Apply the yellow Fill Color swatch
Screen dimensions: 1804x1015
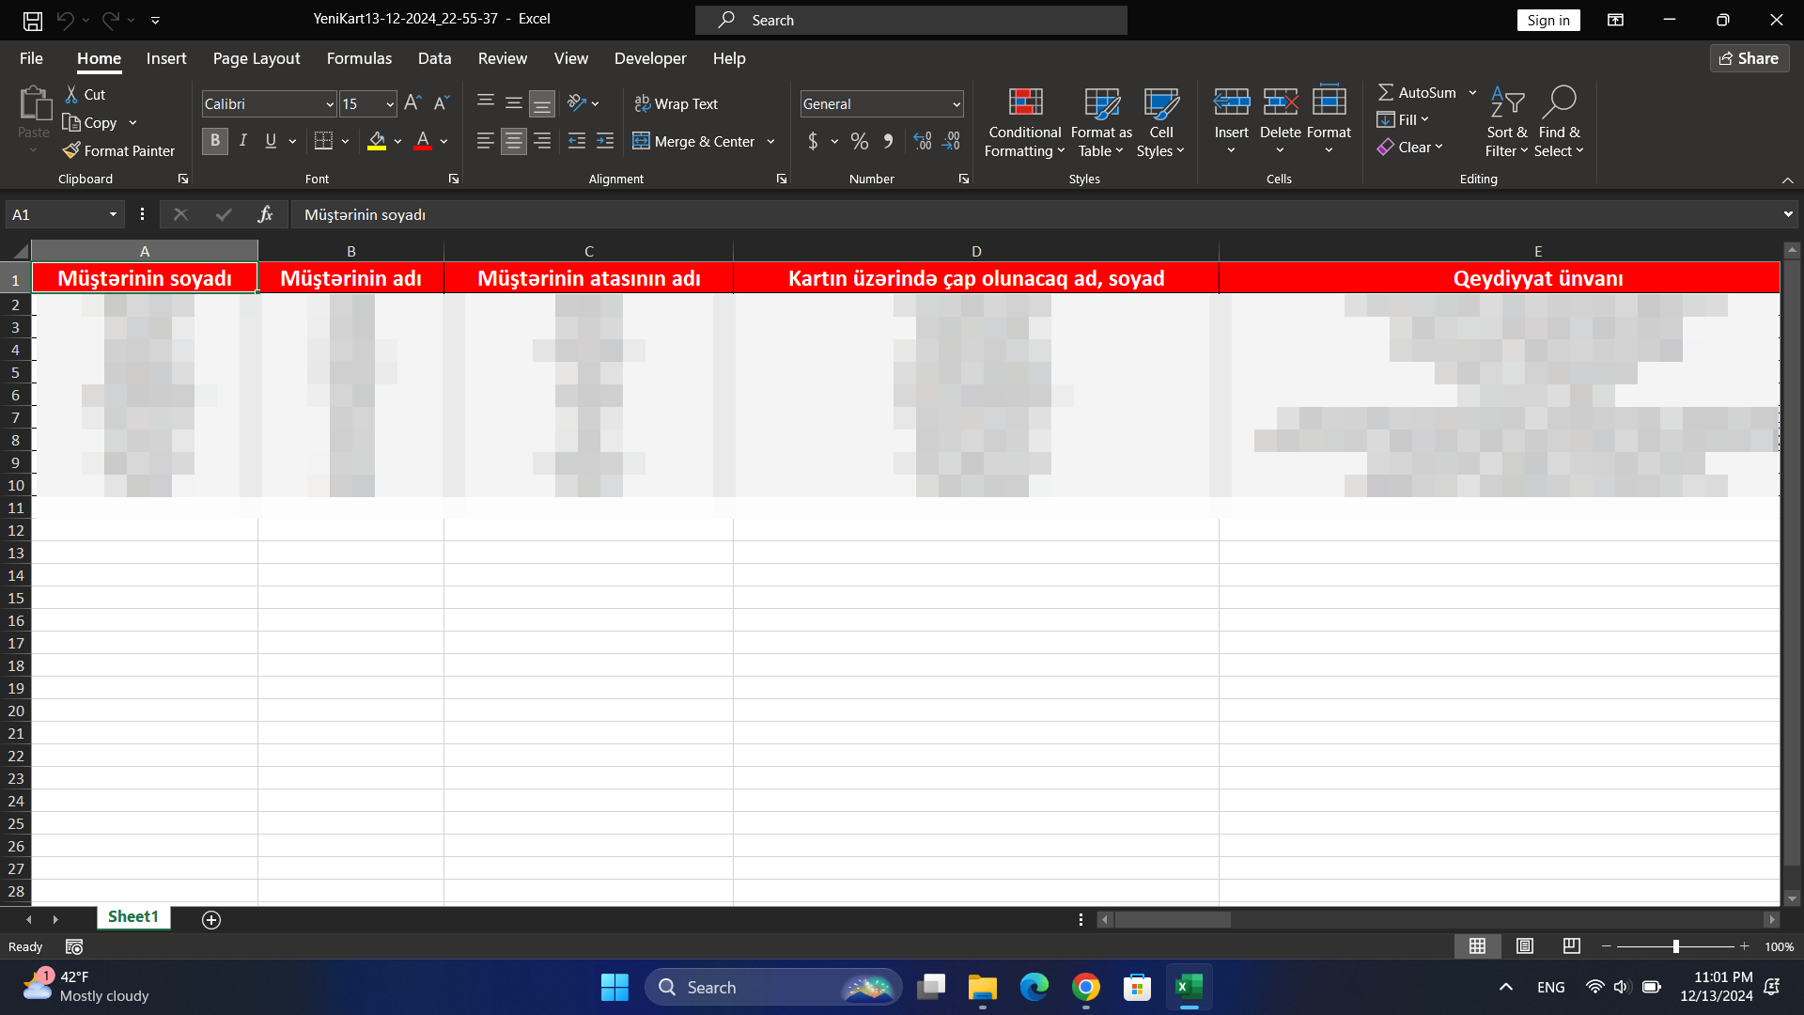coord(377,141)
